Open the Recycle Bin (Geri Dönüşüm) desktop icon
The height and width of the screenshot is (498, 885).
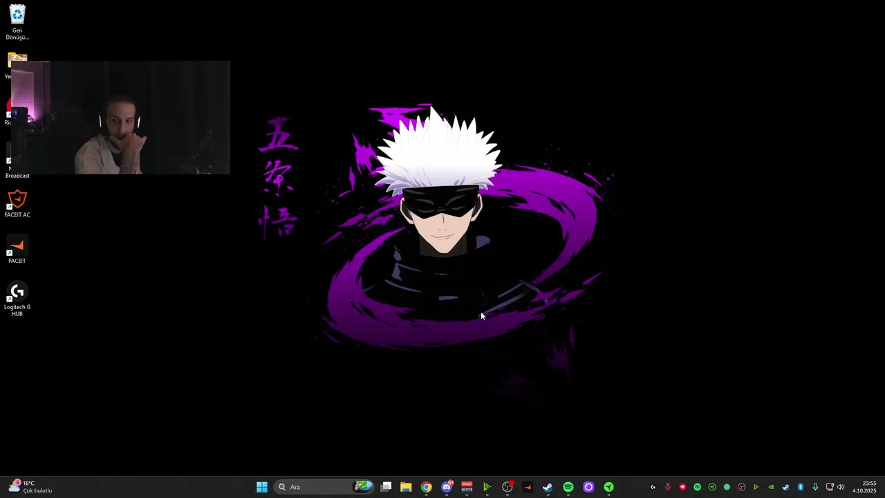coord(17,21)
